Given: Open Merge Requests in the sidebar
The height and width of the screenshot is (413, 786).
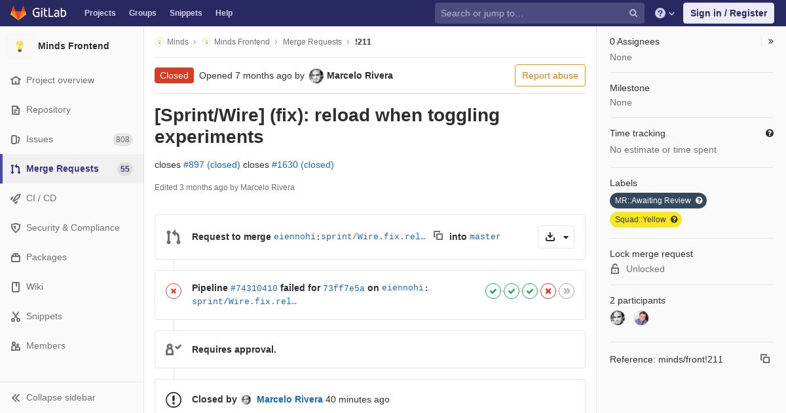Looking at the screenshot, I should pyautogui.click(x=62, y=168).
